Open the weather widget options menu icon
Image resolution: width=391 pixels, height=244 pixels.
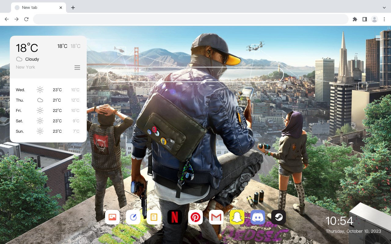pos(77,67)
